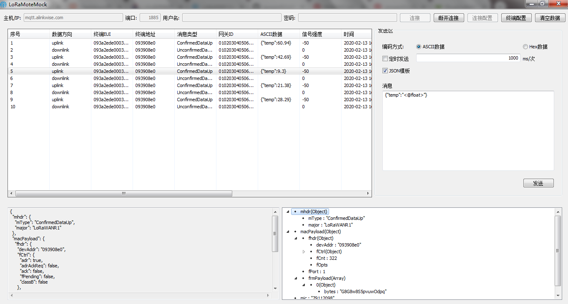
Task: Collapse the frmPayload(Array) tree node
Action: [x=295, y=278]
